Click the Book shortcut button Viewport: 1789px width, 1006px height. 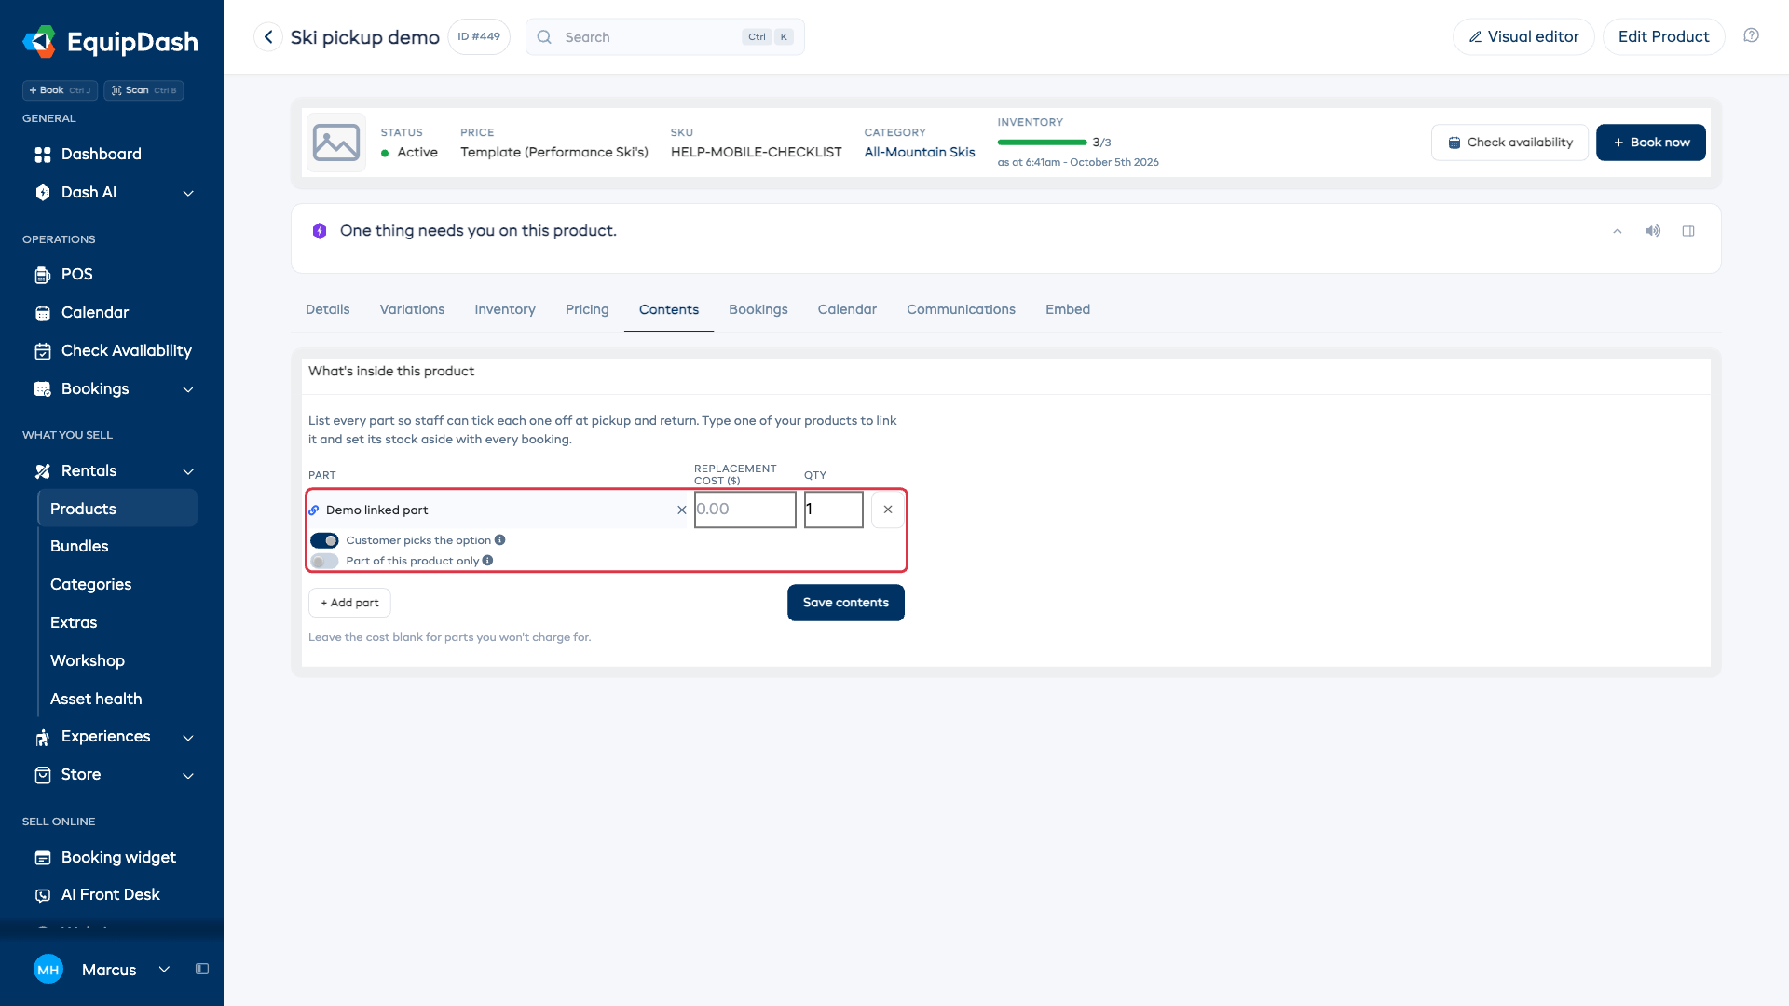60,90
